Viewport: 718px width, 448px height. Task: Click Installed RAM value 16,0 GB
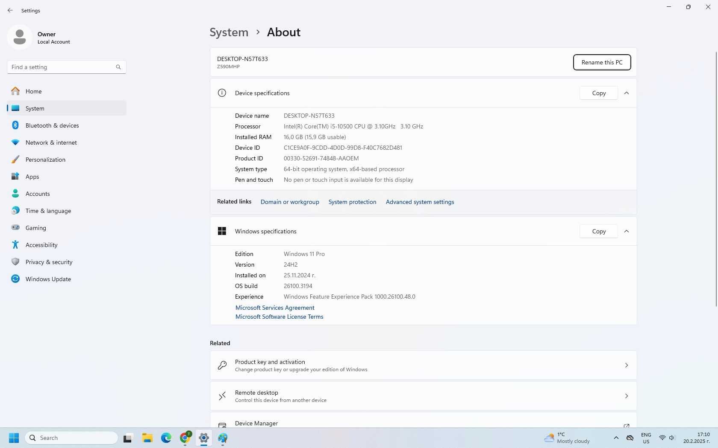pos(315,137)
